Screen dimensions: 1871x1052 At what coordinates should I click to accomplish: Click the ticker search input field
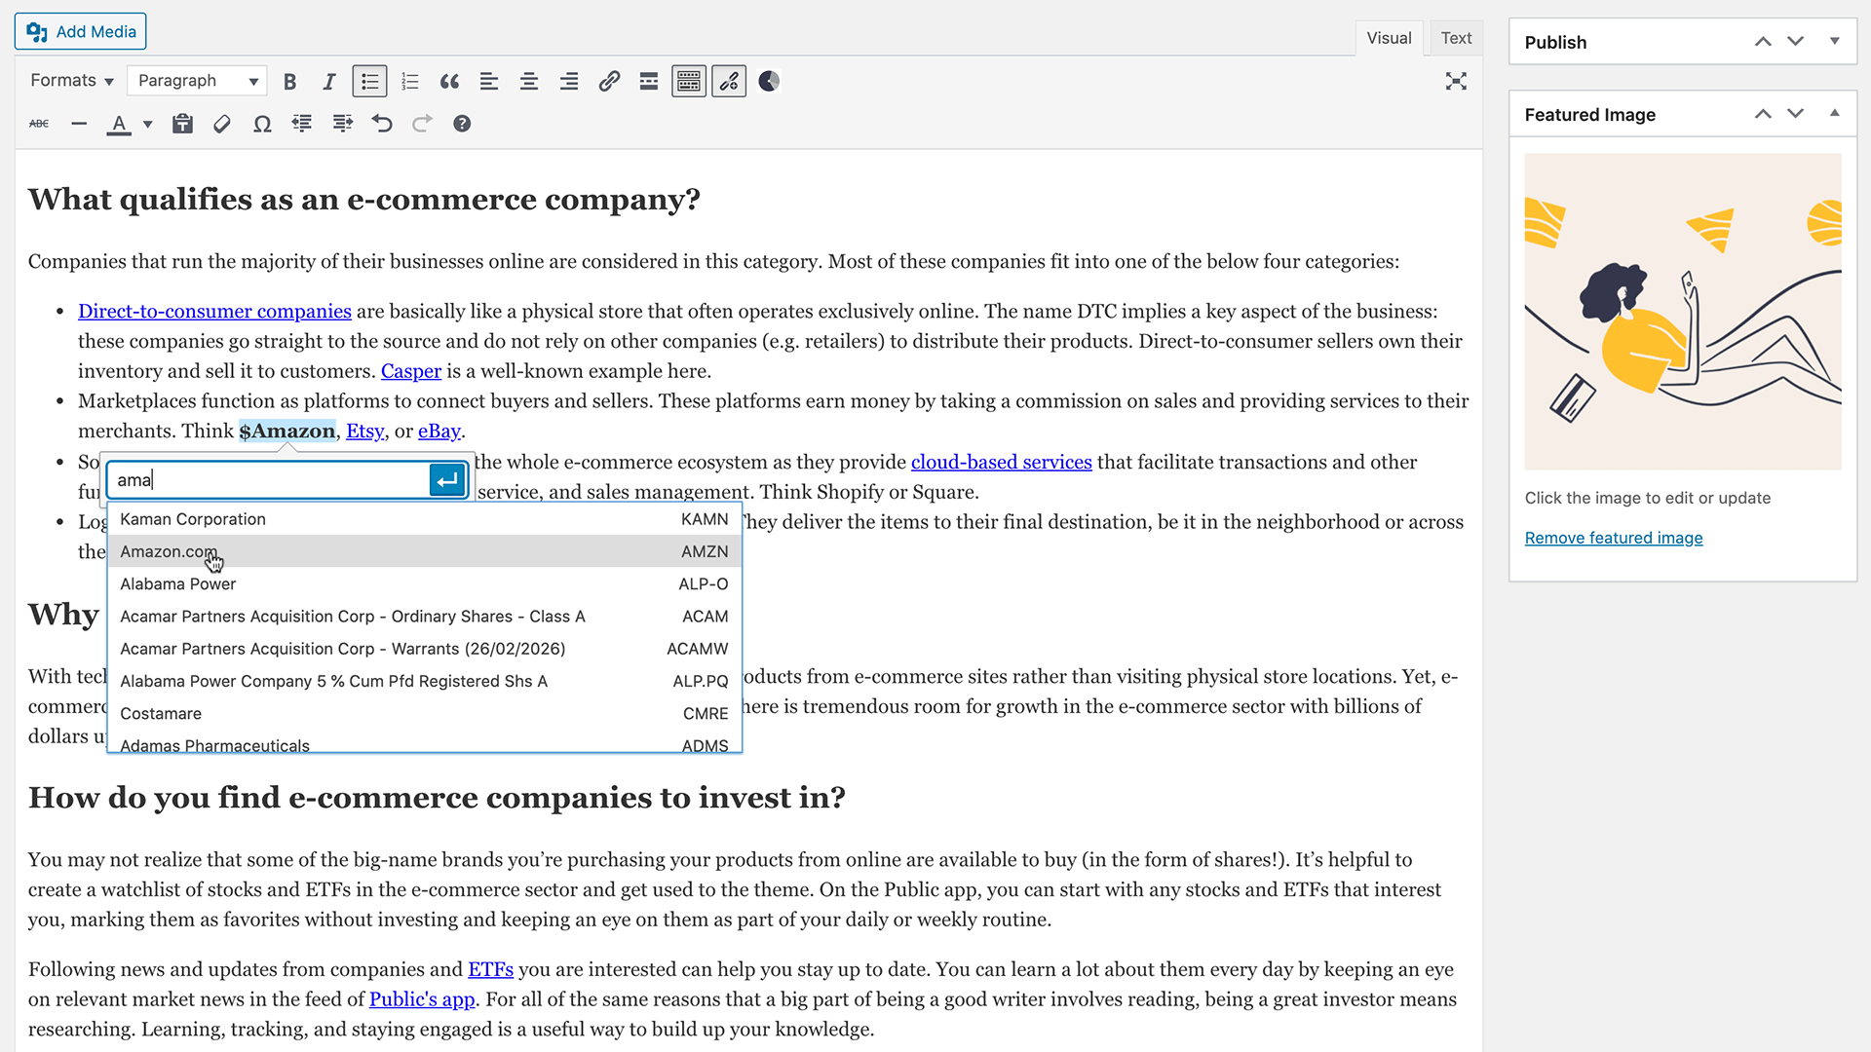click(x=268, y=480)
